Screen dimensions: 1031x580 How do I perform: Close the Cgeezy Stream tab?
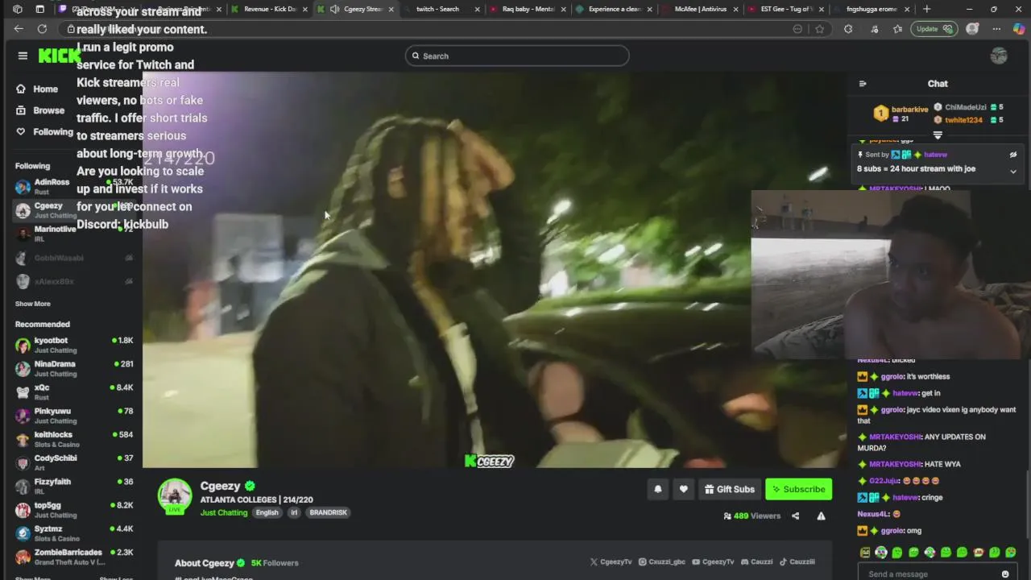tap(391, 9)
